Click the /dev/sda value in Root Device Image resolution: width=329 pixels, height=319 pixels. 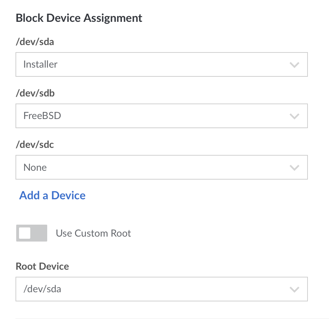click(42, 289)
